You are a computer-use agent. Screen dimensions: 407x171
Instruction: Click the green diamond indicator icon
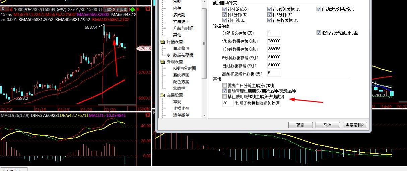(x=133, y=9)
